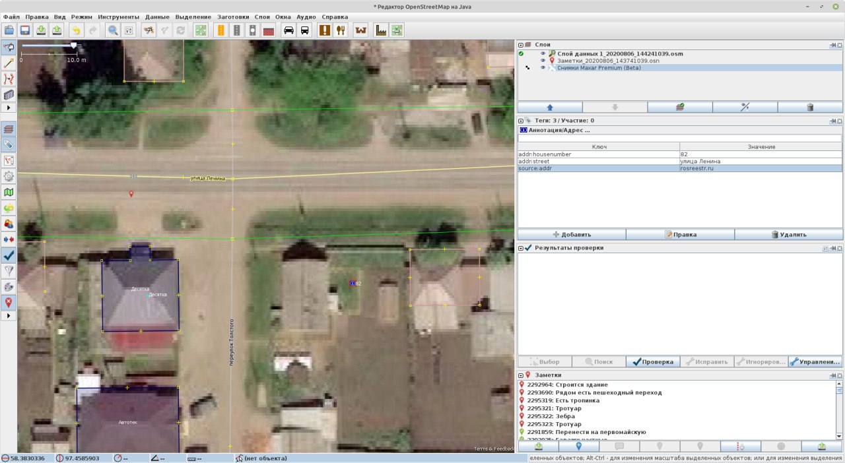This screenshot has height=463, width=845.
Task: Click the Добавить tag button
Action: point(572,234)
